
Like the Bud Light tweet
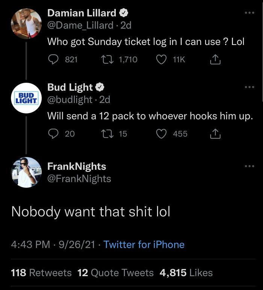pos(161,133)
